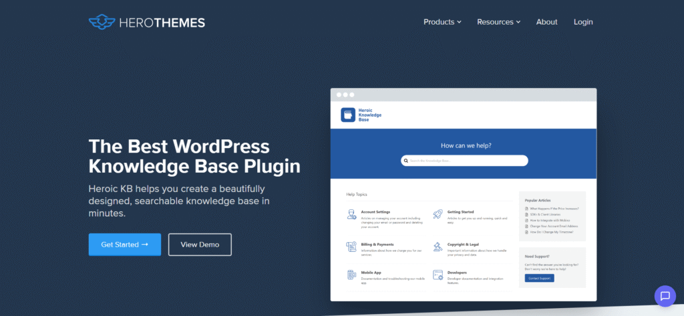Click the Heroic Knowledge Base book logo
684x316 pixels.
click(x=347, y=115)
